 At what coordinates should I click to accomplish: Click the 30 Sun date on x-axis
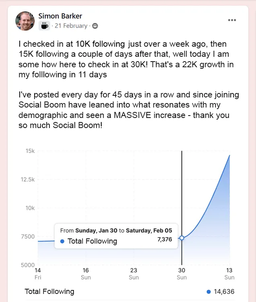[x=182, y=273]
